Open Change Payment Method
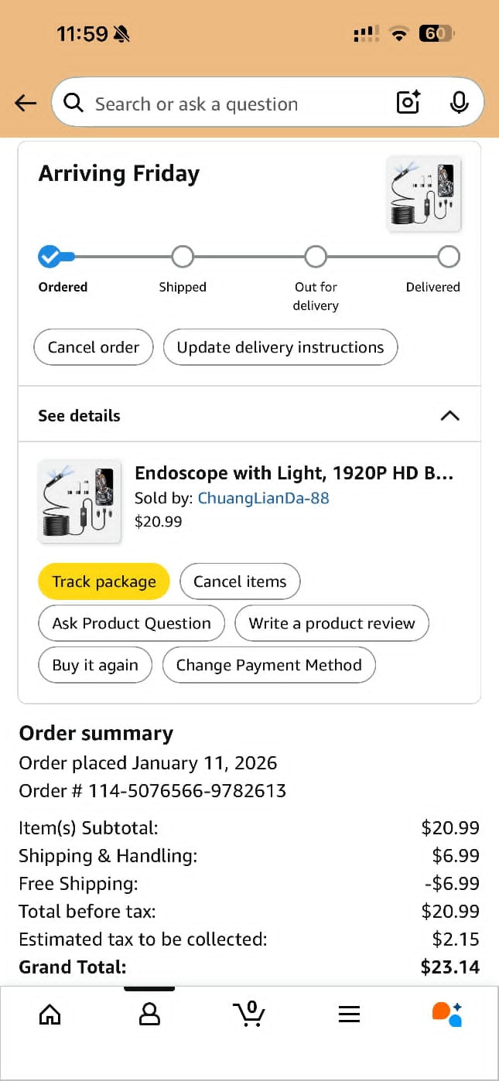Image resolution: width=499 pixels, height=1081 pixels. [x=268, y=665]
